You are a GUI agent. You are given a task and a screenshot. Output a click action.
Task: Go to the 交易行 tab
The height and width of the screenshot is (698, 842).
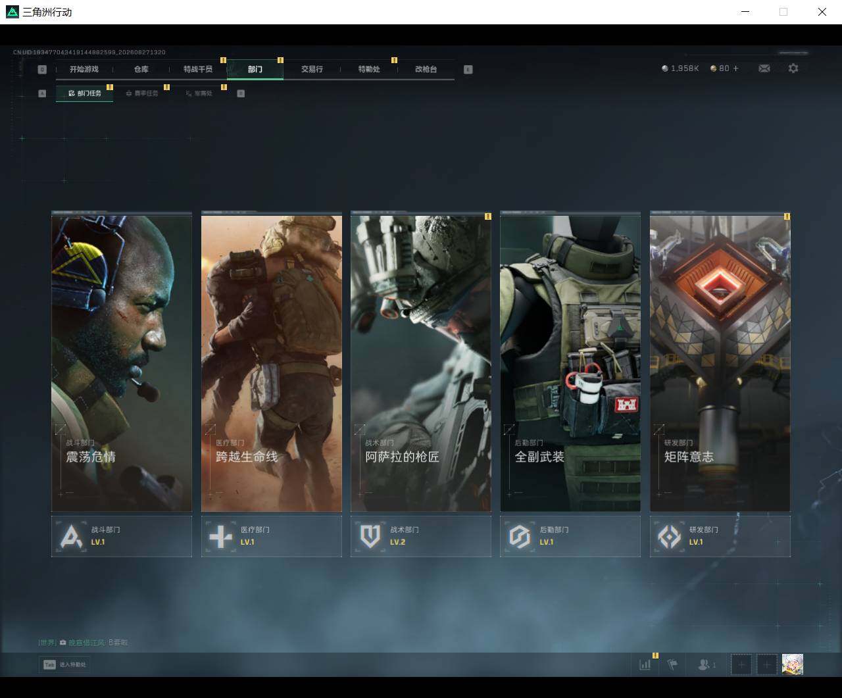click(x=312, y=69)
